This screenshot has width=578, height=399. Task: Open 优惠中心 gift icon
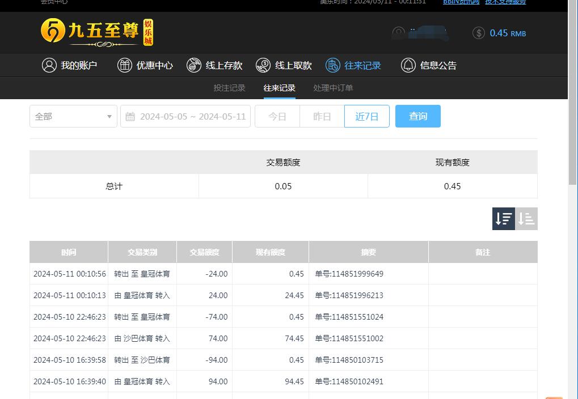coord(125,65)
